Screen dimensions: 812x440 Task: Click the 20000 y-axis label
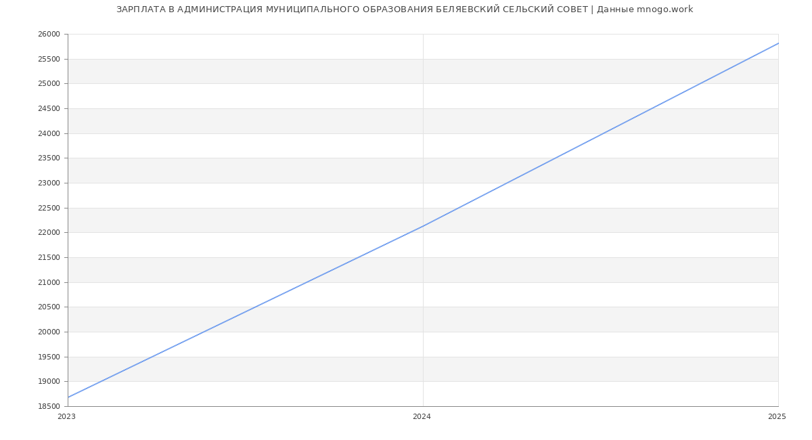pyautogui.click(x=49, y=332)
